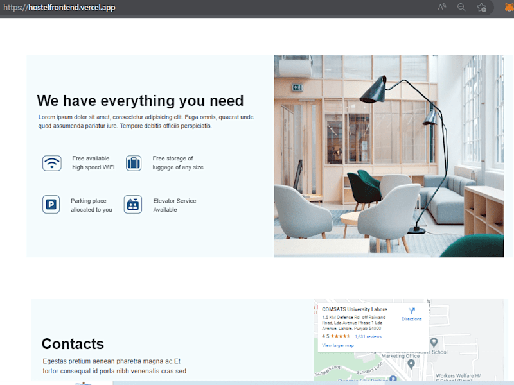This screenshot has width=514, height=385.
Task: Click the lounge room photo
Action: pos(389,156)
